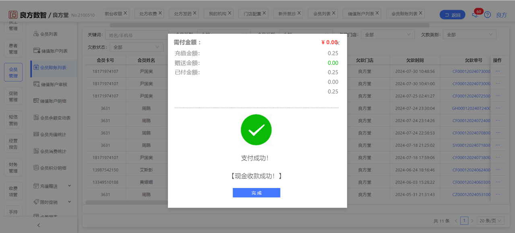This screenshot has height=233, width=515.
Task: Go to 财务管理 module
Action: click(x=13, y=168)
